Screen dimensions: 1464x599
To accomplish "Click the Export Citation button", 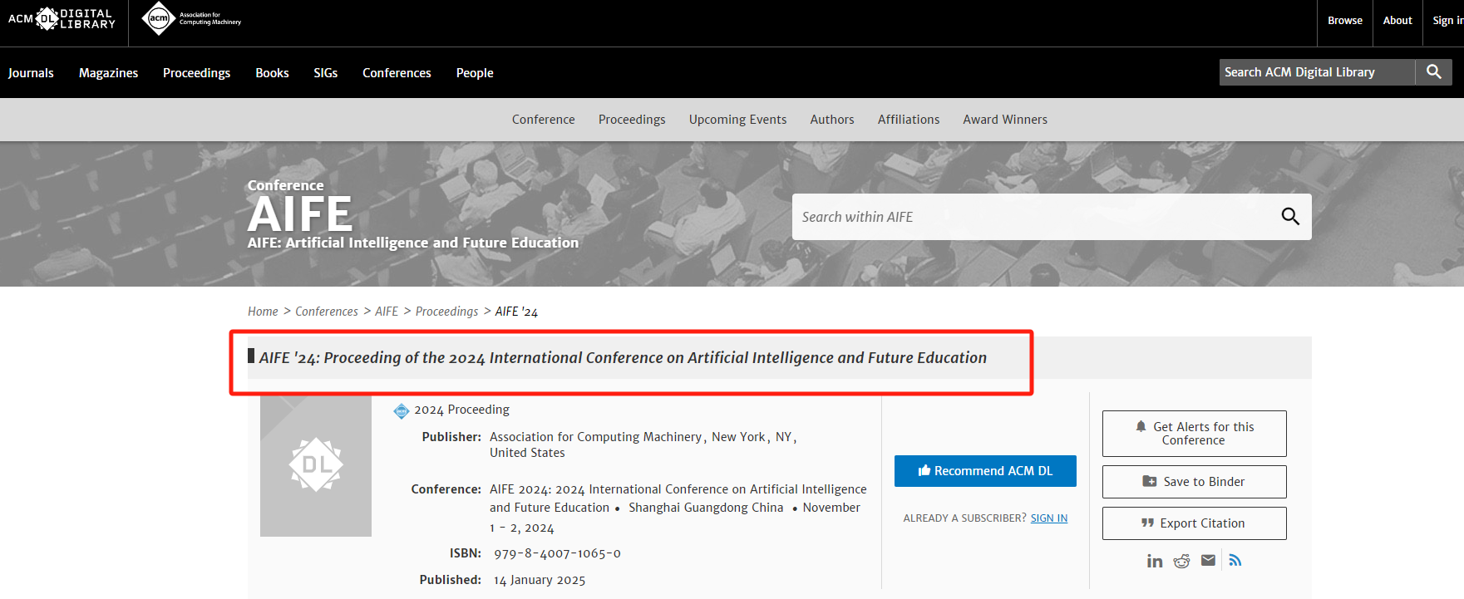I will (1194, 523).
